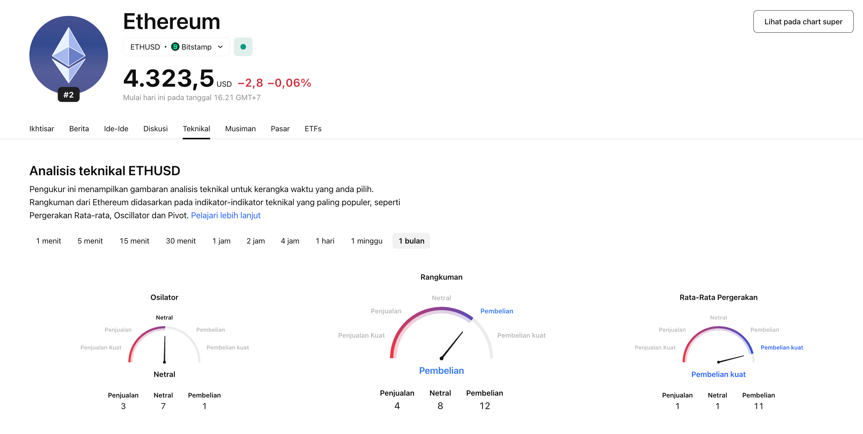The width and height of the screenshot is (863, 434).
Task: Pick the 4 jam timeframe
Action: tap(290, 241)
